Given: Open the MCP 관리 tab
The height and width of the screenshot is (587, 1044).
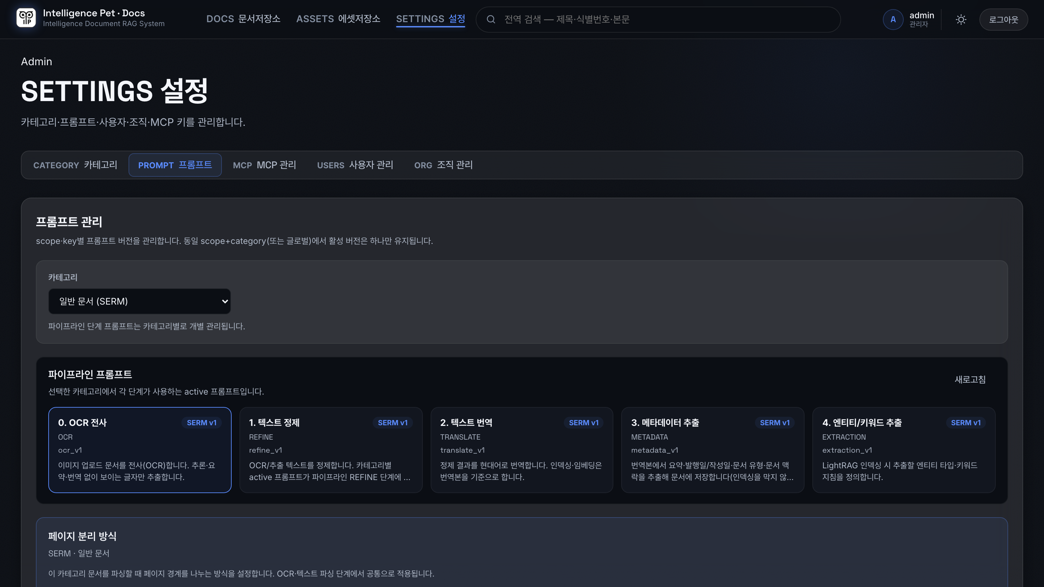Looking at the screenshot, I should tap(264, 165).
